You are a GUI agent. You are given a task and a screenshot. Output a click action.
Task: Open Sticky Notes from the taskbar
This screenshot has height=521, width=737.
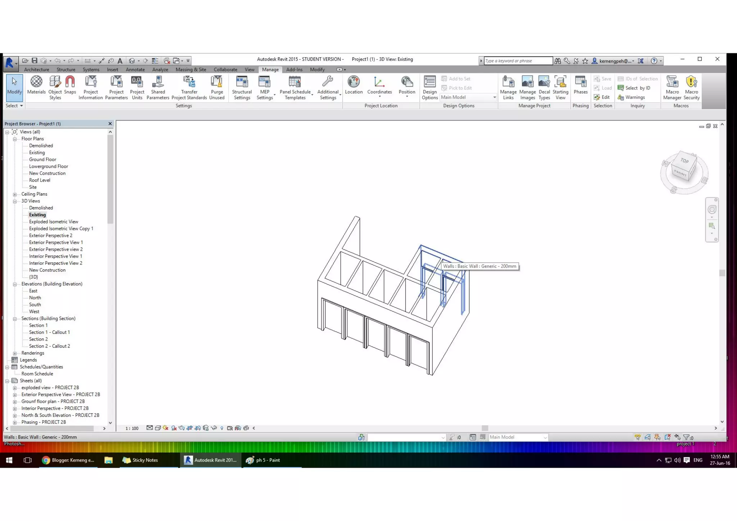coord(140,460)
